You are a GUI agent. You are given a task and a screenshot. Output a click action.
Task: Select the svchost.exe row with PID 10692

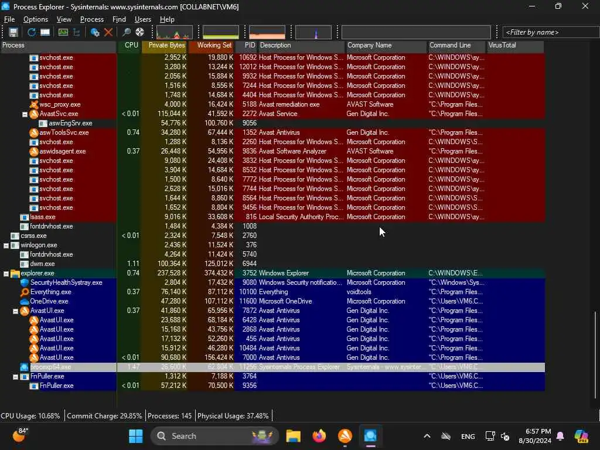click(x=272, y=57)
